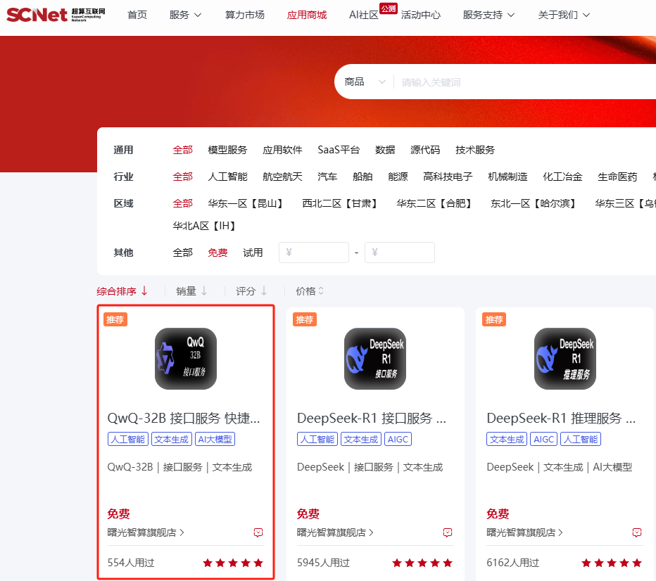Filter industry by 机械制造
The image size is (656, 581).
coord(508,177)
